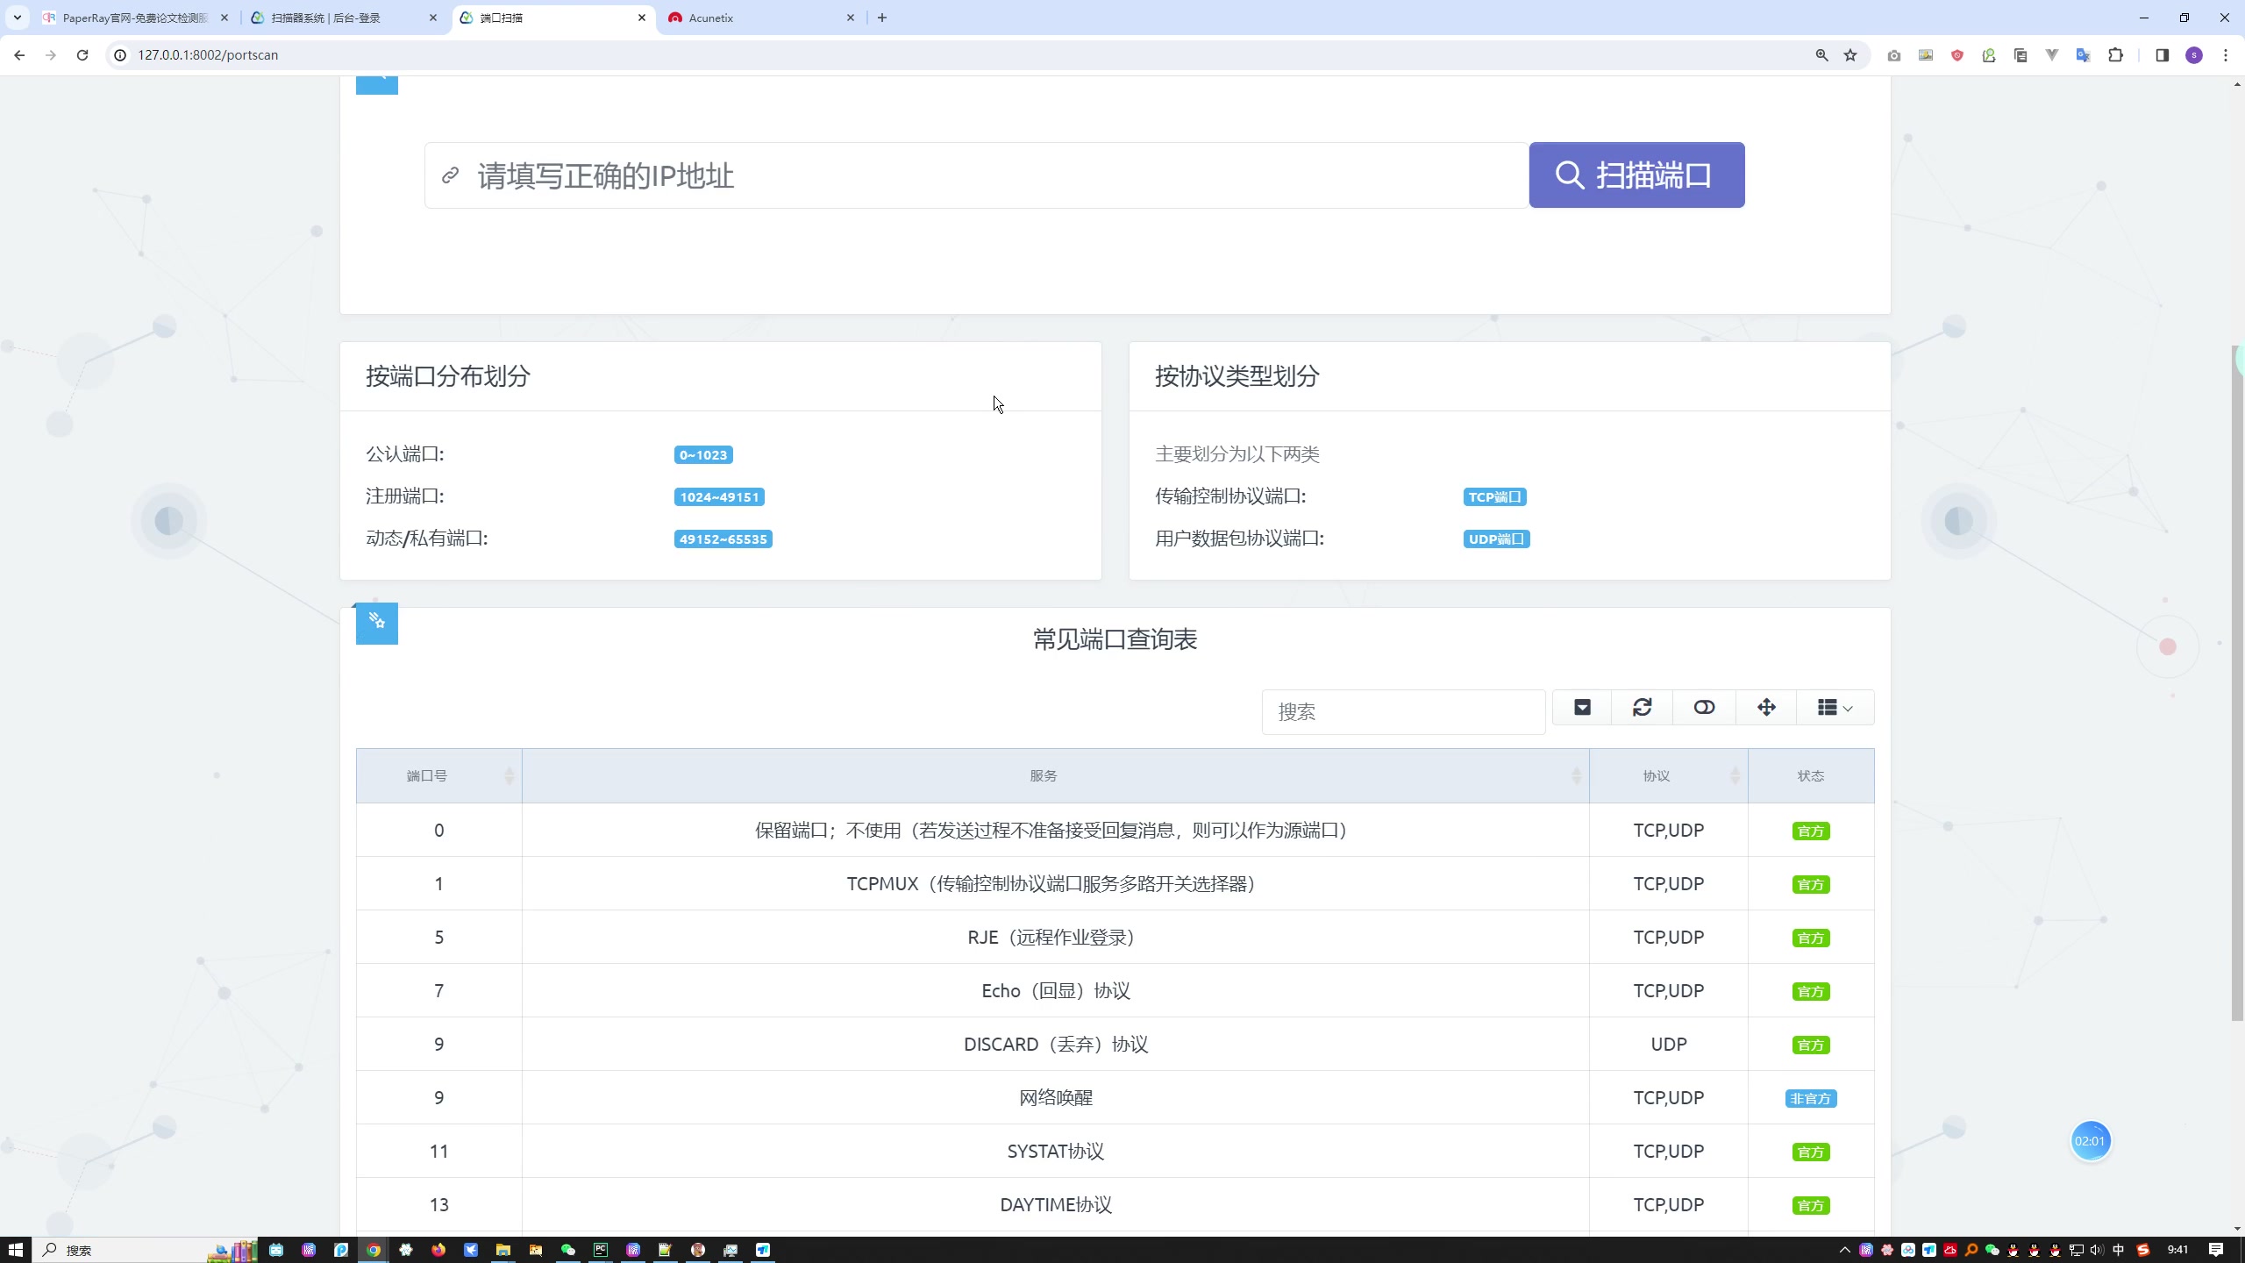This screenshot has width=2245, height=1263.
Task: Open the table columns list dropdown
Action: pos(1835,708)
